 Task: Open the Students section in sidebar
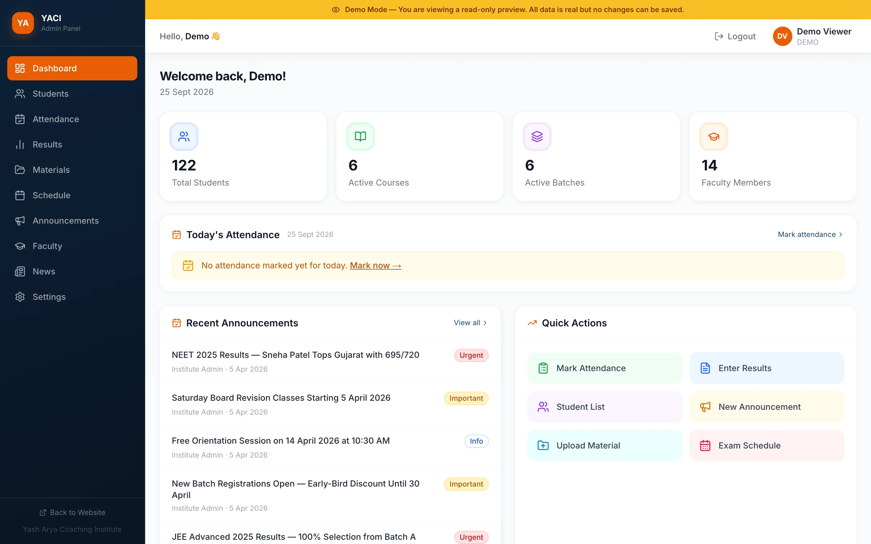point(72,94)
